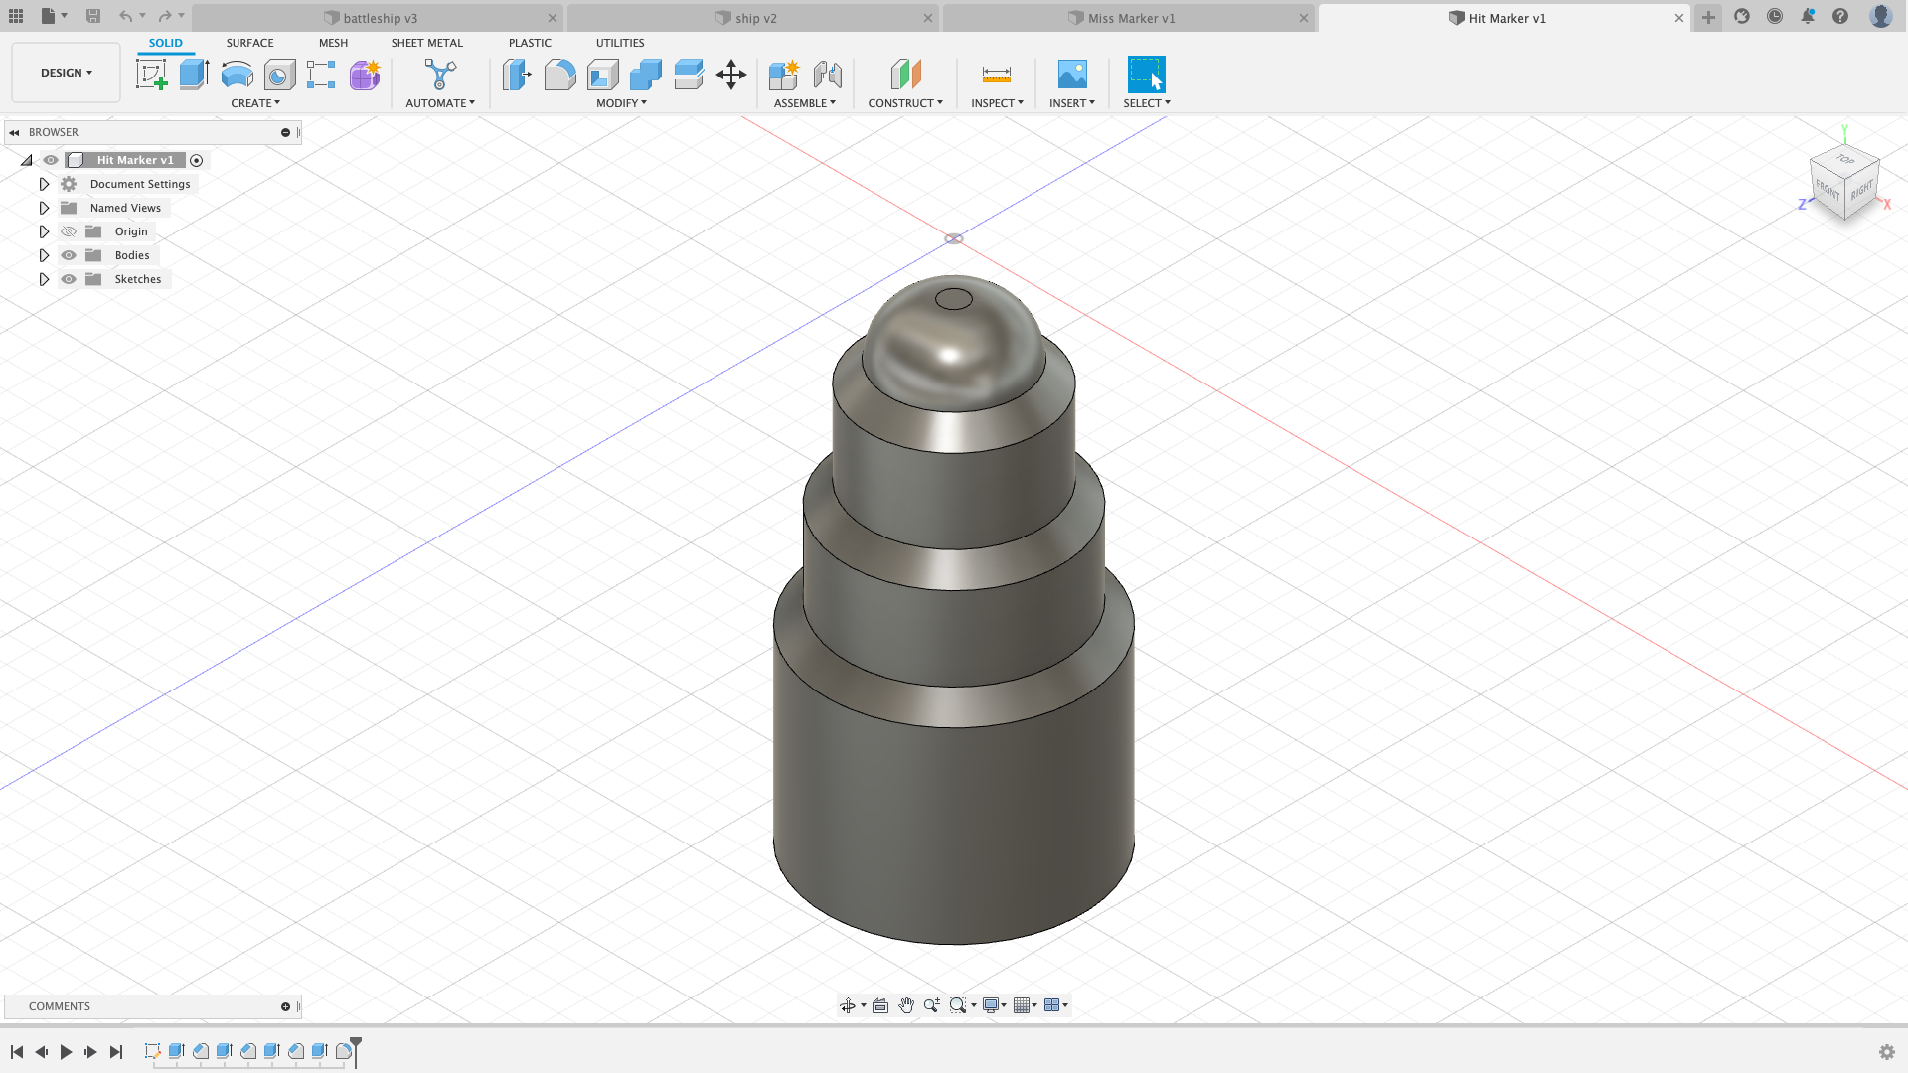Expand the Sketches tree item
The image size is (1908, 1073).
pyautogui.click(x=44, y=279)
